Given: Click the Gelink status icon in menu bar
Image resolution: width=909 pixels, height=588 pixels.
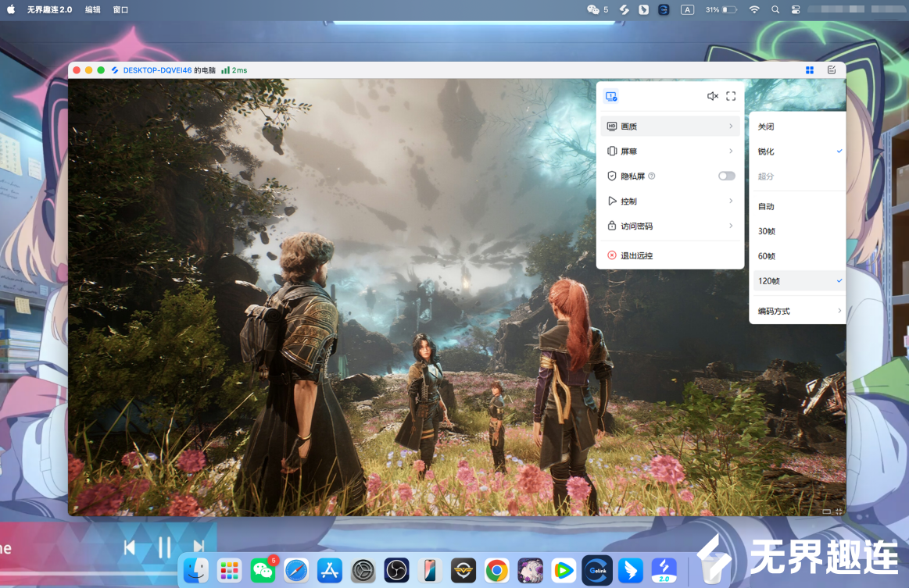Looking at the screenshot, I should [x=664, y=9].
